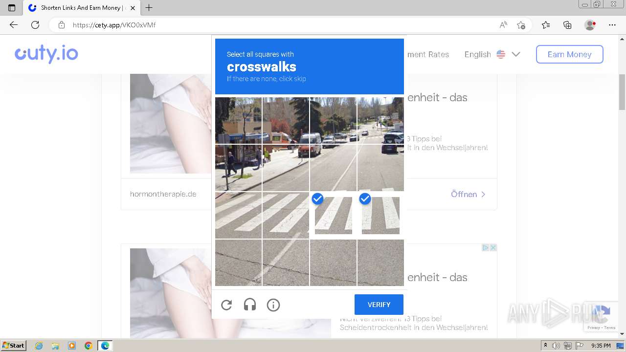The height and width of the screenshot is (352, 626).
Task: Open the English language dropdown
Action: coord(492,54)
